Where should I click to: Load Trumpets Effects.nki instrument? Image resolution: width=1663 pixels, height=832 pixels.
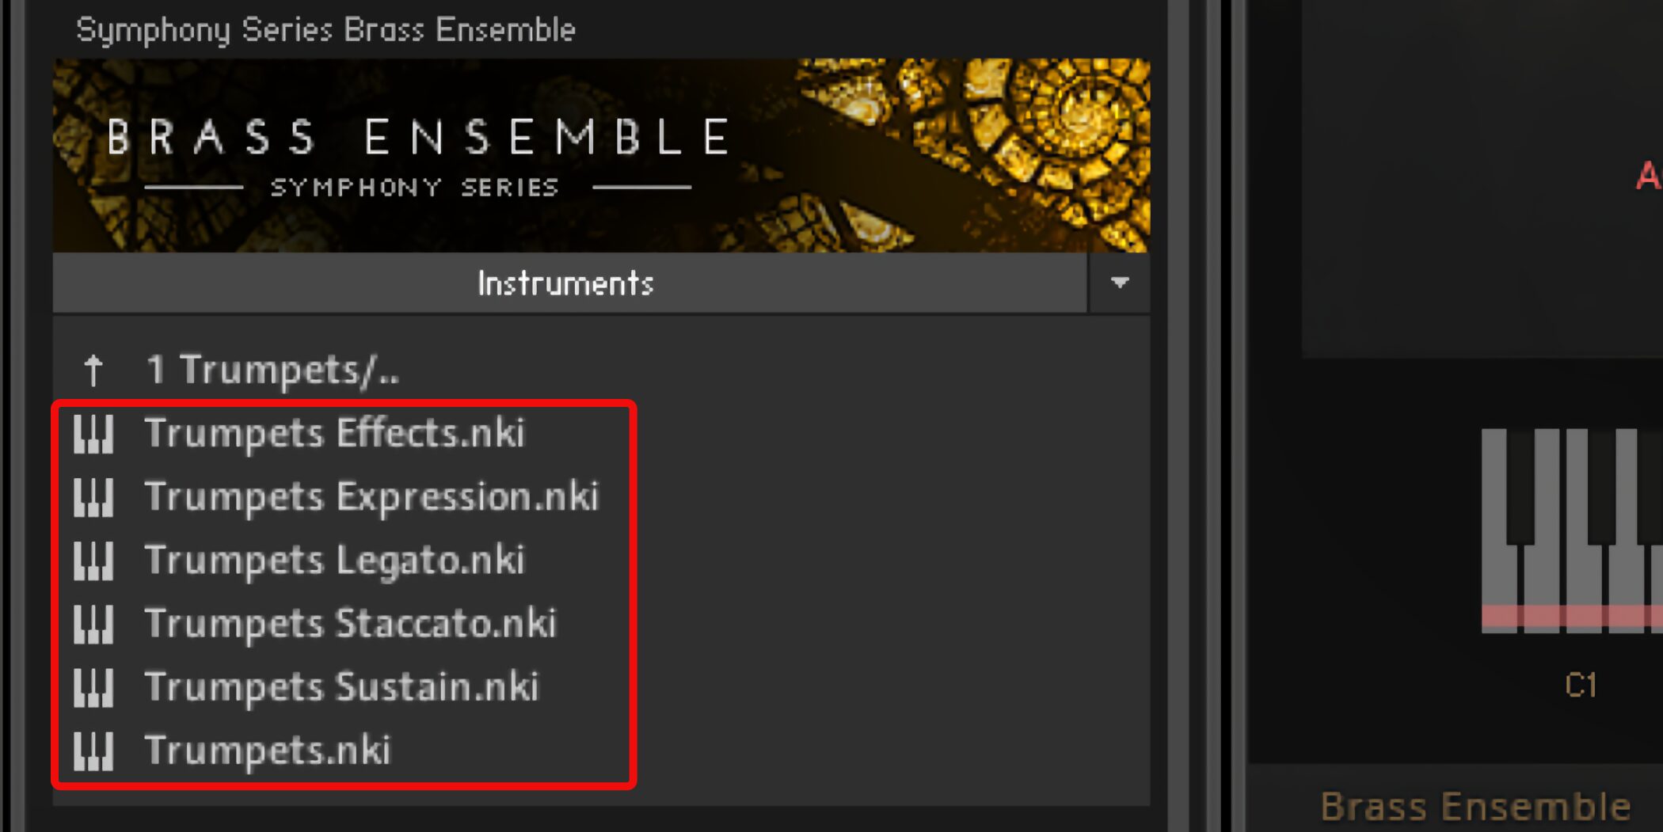[x=334, y=434]
